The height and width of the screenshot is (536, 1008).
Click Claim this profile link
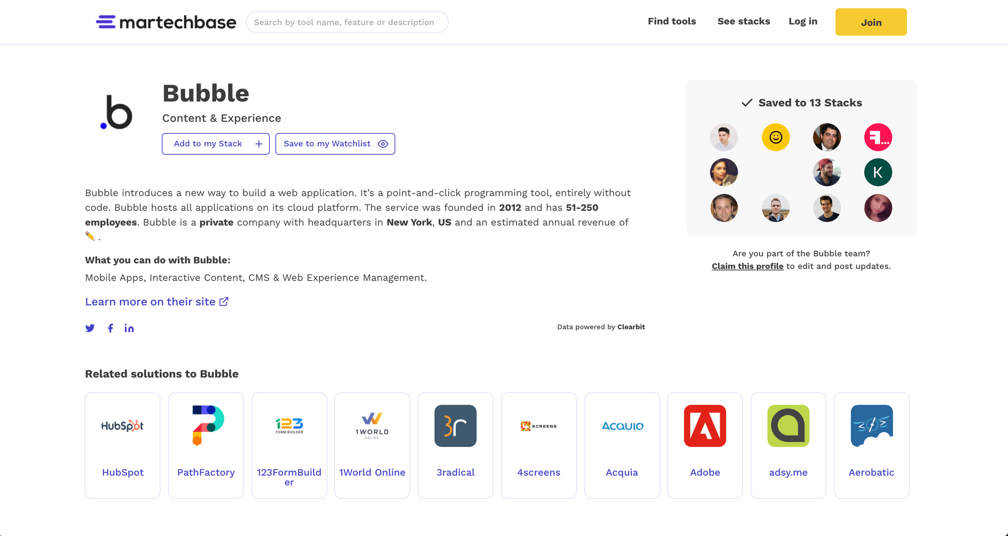(x=747, y=266)
